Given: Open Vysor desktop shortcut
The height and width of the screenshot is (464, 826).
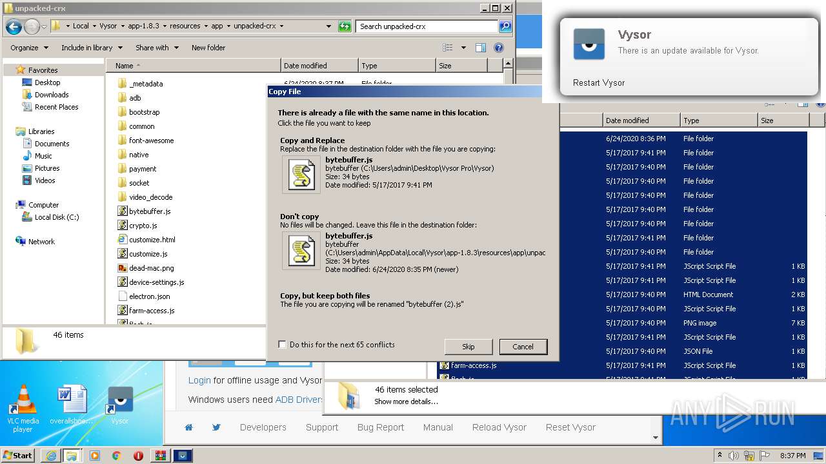Looking at the screenshot, I should [x=120, y=405].
